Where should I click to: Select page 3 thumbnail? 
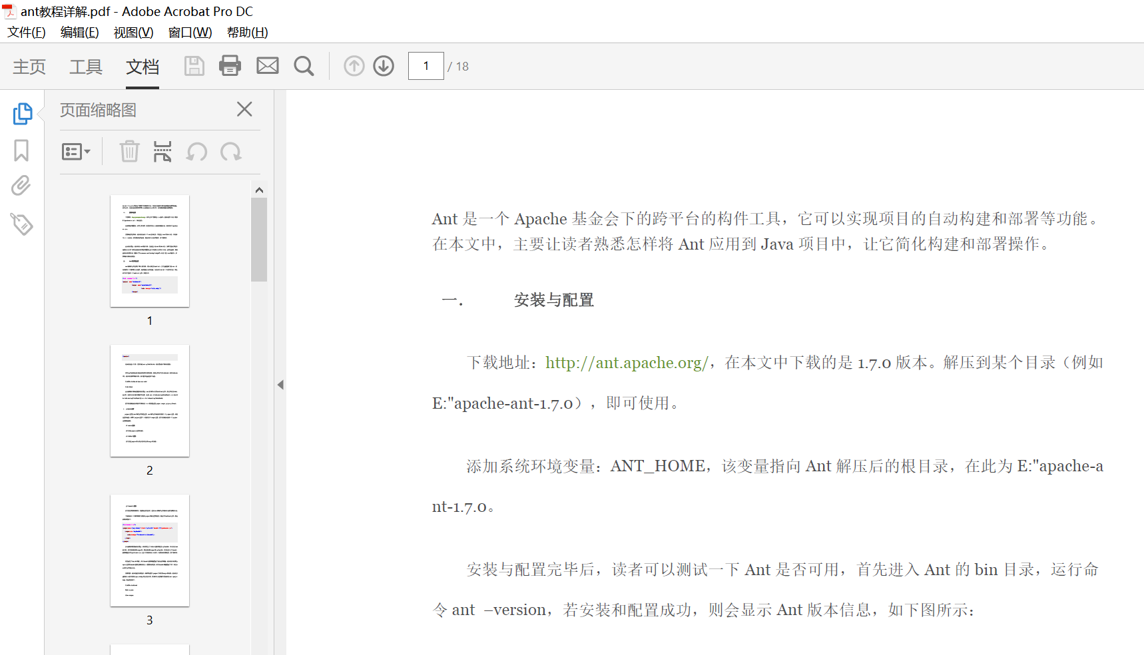pyautogui.click(x=150, y=550)
